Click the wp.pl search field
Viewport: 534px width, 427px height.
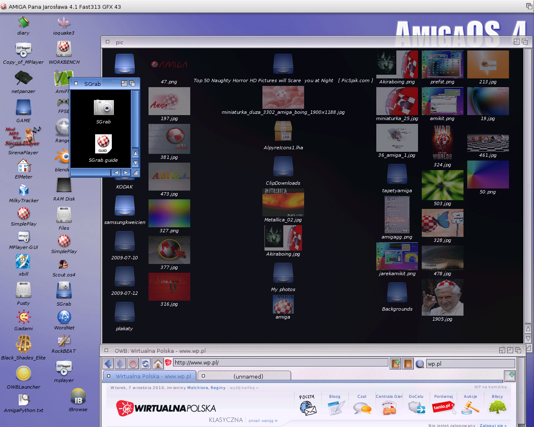pos(470,364)
